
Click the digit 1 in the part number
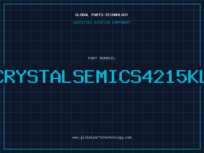[x=170, y=76]
